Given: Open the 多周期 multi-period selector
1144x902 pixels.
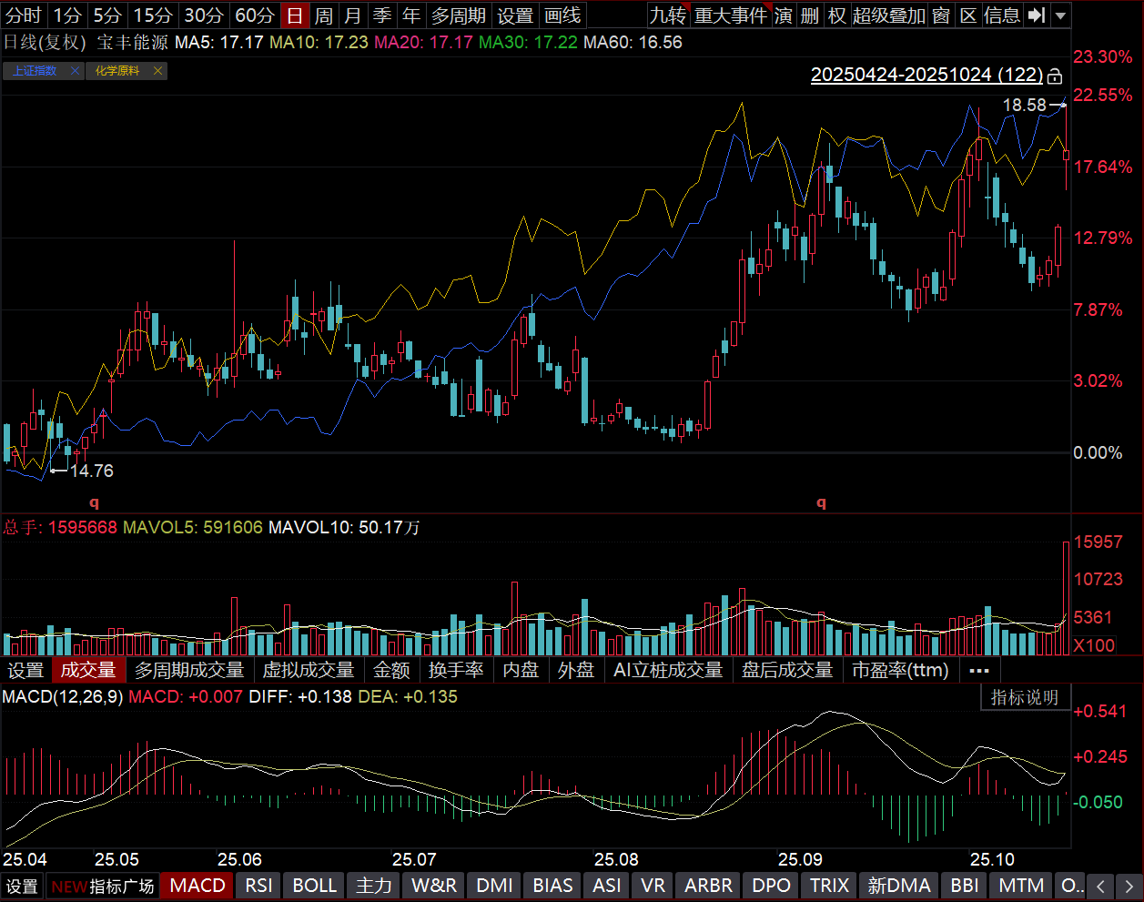Looking at the screenshot, I should coord(459,15).
